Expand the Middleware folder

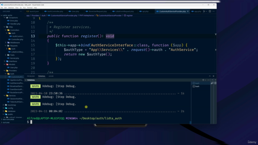[x=6, y=43]
